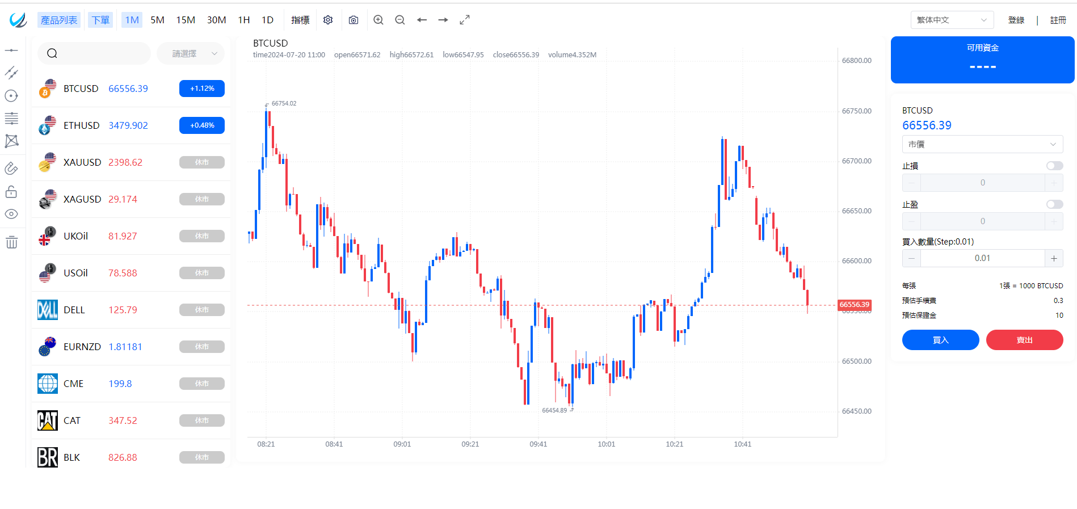Enable the 止盈 take-profit switch
The height and width of the screenshot is (509, 1077).
click(x=1054, y=204)
